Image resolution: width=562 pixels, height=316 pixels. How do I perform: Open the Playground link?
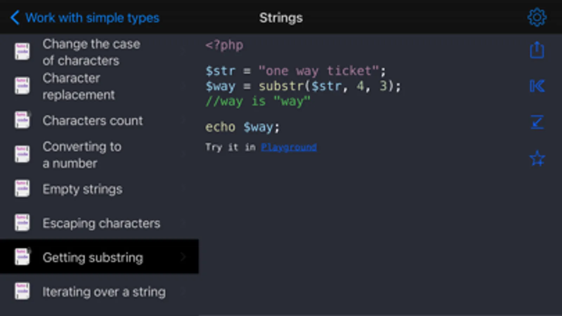(289, 147)
